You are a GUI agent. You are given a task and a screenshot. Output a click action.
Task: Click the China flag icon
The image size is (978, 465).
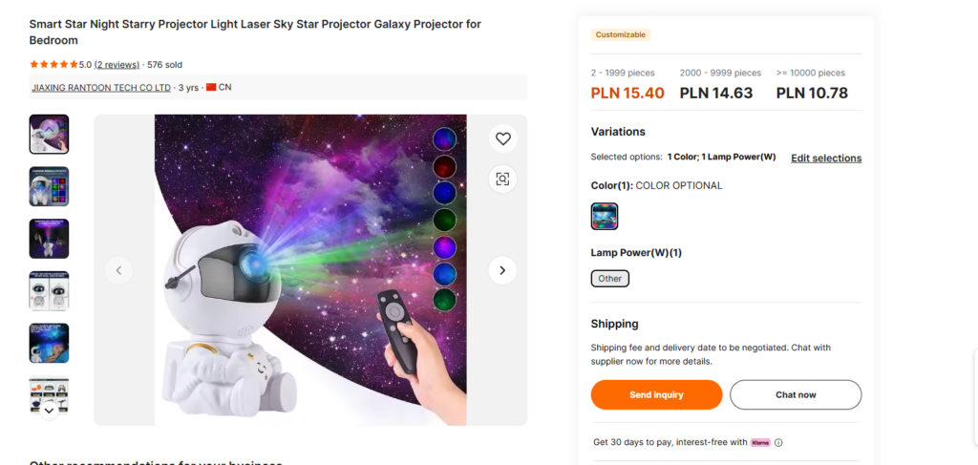pos(211,87)
